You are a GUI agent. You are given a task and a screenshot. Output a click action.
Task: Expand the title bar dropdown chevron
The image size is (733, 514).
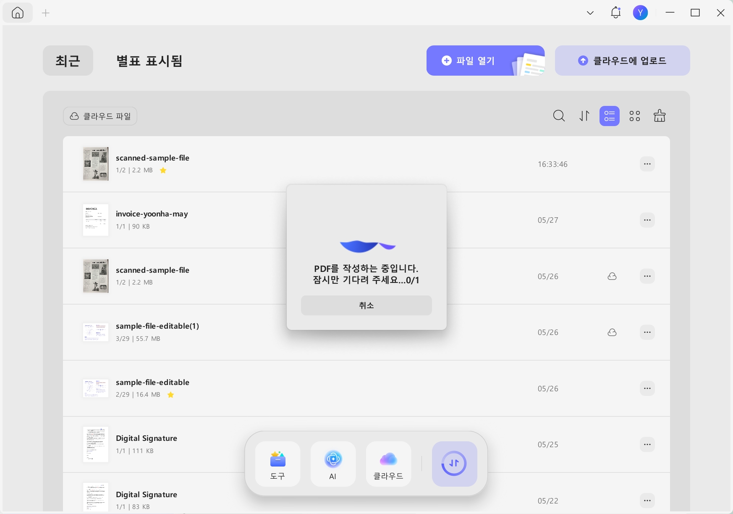point(590,13)
